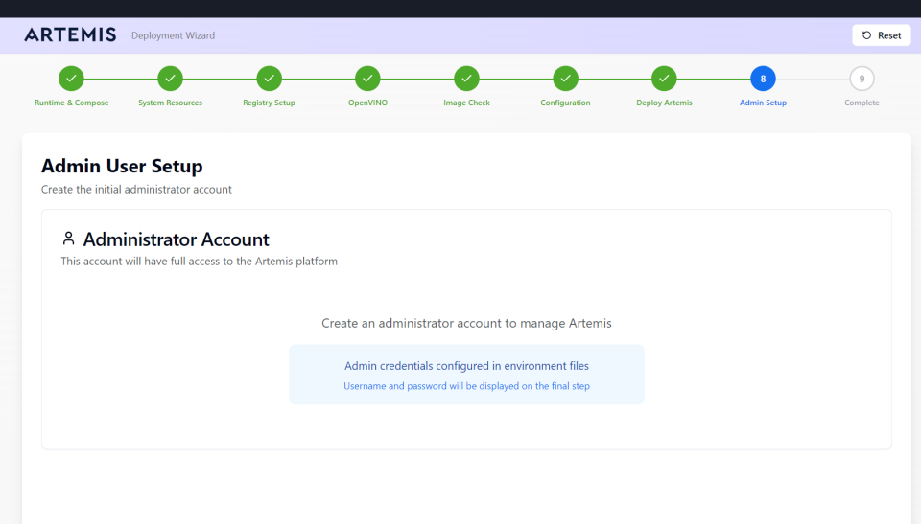The image size is (921, 524).
Task: Select the Image Check step checkmark
Action: click(x=466, y=79)
